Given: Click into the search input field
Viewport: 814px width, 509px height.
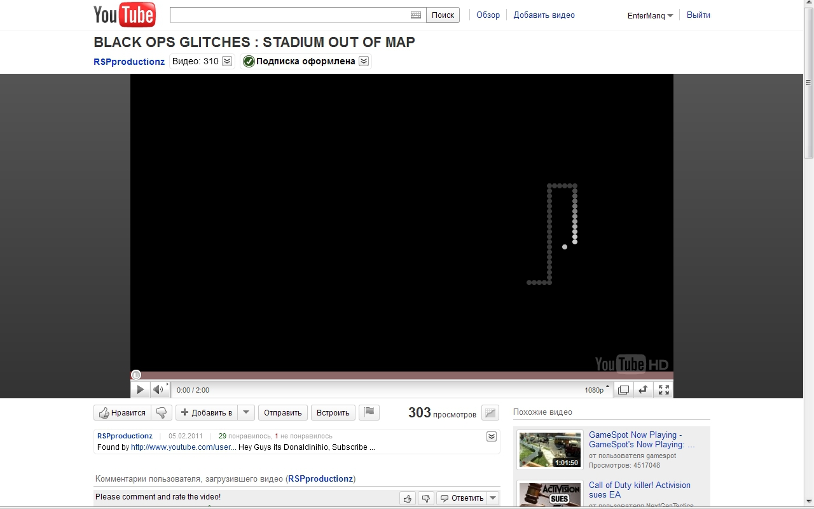Looking at the screenshot, I should pos(290,15).
